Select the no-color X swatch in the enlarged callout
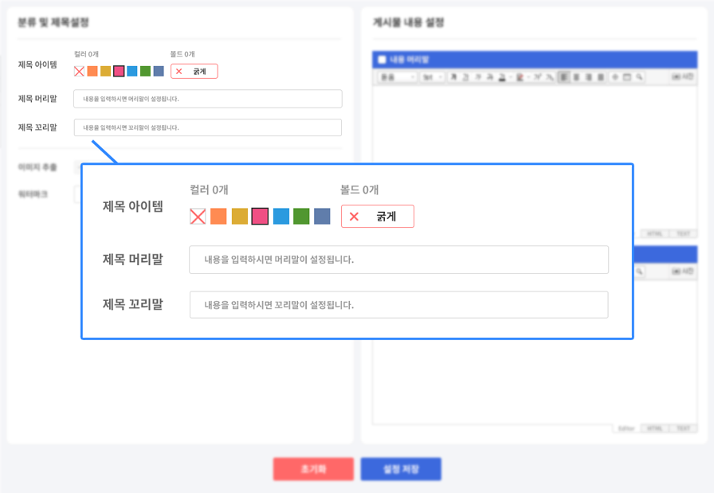714x493 pixels. pyautogui.click(x=198, y=216)
